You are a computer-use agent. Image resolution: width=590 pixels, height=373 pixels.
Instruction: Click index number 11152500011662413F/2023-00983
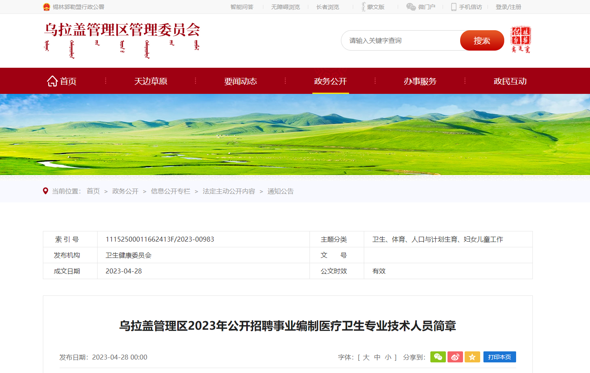[x=160, y=239]
